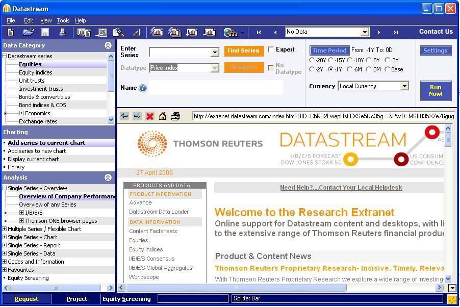Viewport: 460px width, 307px height.
Task: Expand Multiple Series / Flexible Chart node
Action: [5, 228]
